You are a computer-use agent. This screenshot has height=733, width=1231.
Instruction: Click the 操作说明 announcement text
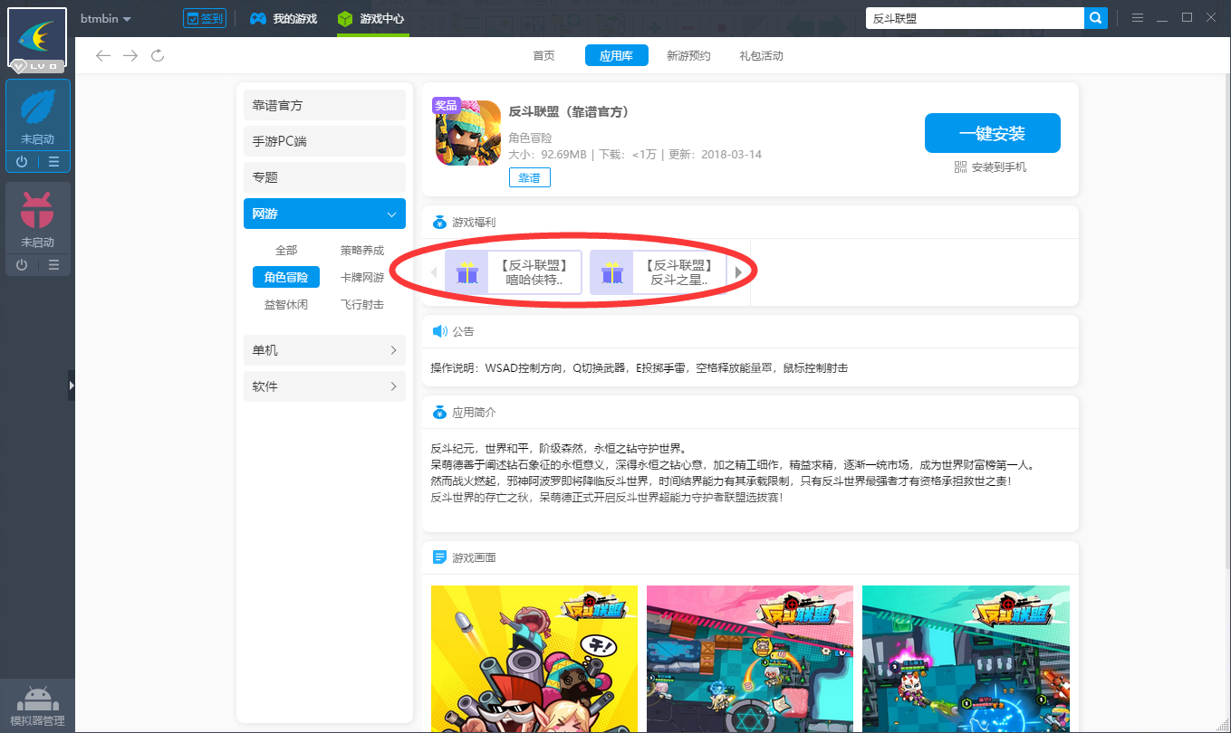click(640, 368)
